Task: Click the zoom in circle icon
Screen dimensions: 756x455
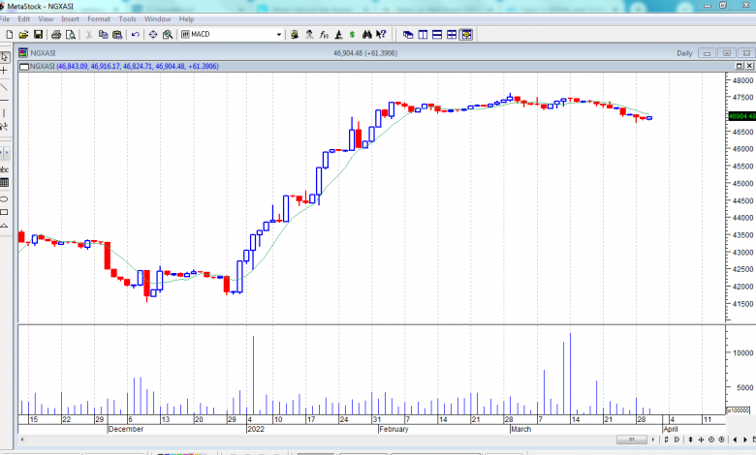Action: [721, 440]
